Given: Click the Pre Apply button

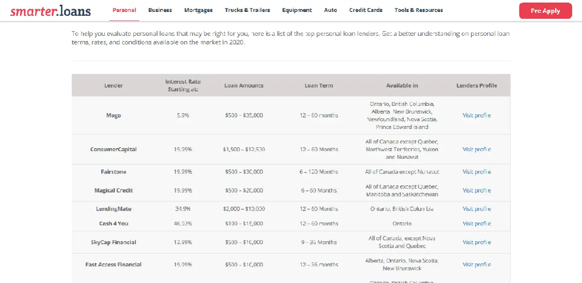Looking at the screenshot, I should tap(545, 11).
